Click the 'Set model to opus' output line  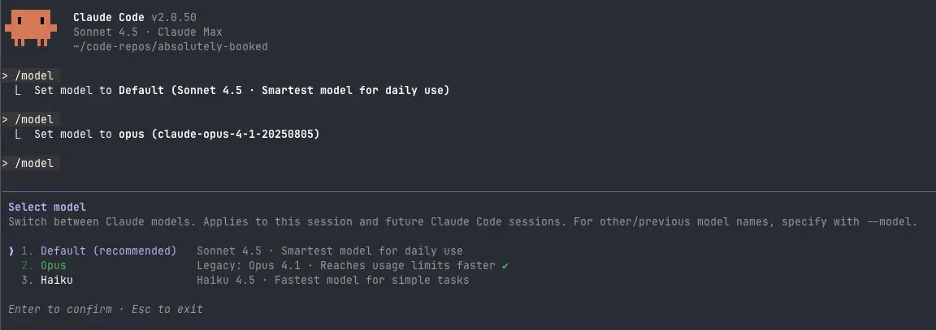[176, 134]
